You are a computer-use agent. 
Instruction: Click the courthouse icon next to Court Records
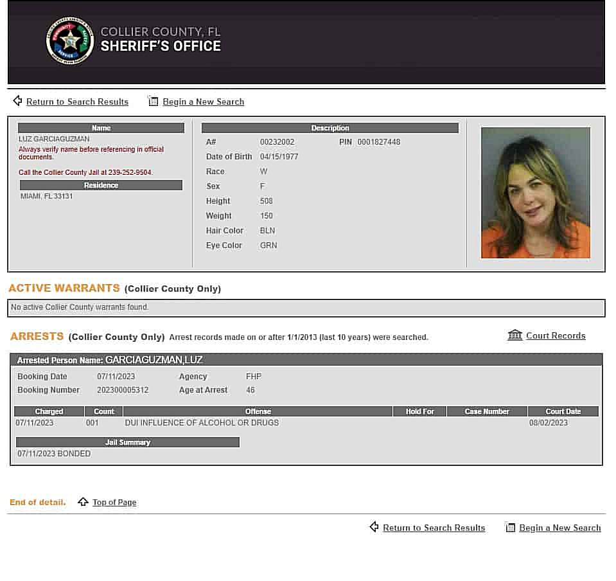coord(515,335)
